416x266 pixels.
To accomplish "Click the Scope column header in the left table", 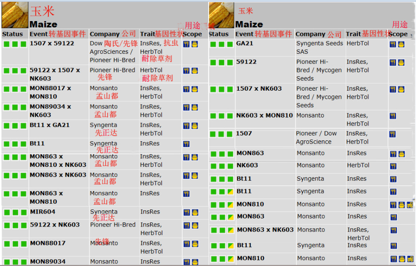I will (193, 34).
